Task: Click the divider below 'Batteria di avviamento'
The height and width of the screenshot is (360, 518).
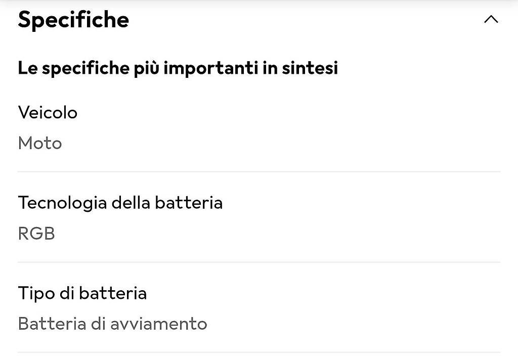Action: click(x=259, y=352)
